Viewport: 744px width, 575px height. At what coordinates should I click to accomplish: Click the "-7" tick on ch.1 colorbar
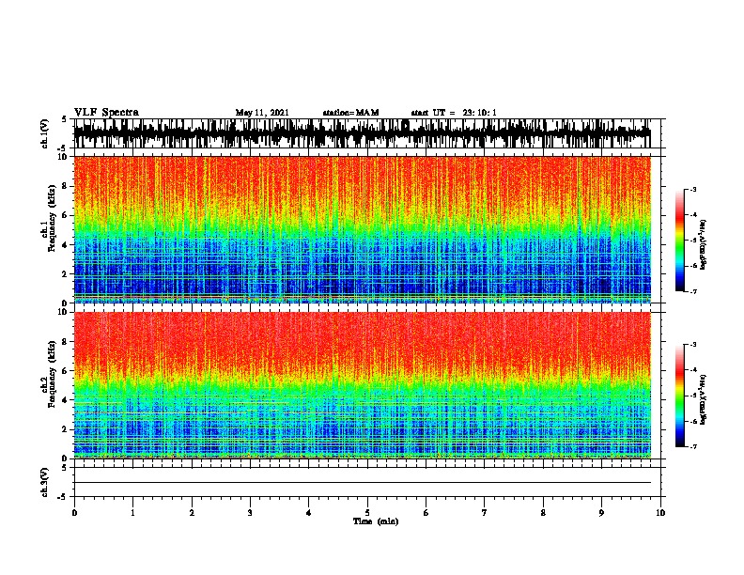693,291
